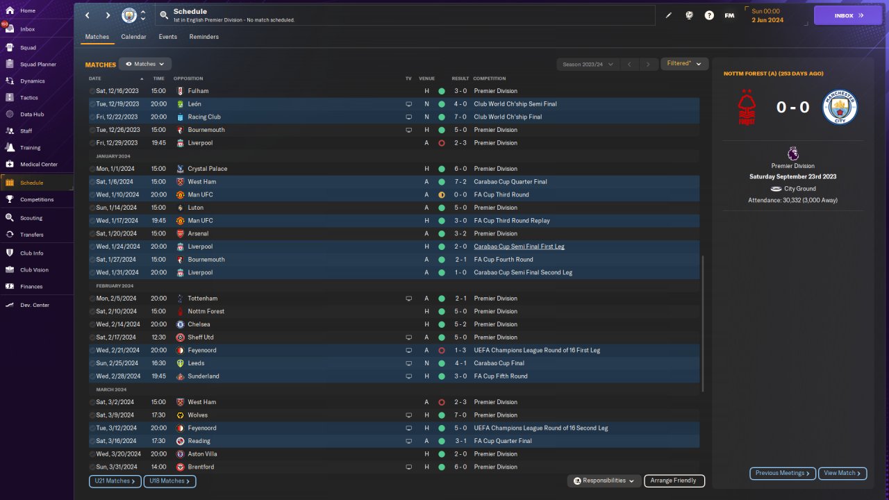Go back with the left navigation arrow
Viewport: 889px width, 500px height.
click(x=87, y=15)
